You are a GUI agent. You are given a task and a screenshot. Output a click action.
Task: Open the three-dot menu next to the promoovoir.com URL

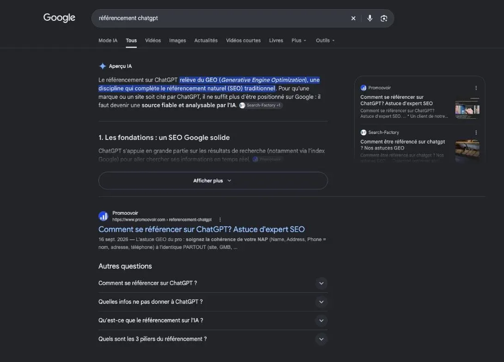coord(220,220)
